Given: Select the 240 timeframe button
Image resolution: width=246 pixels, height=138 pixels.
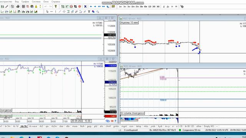Looking at the screenshot, I should point(154,7).
